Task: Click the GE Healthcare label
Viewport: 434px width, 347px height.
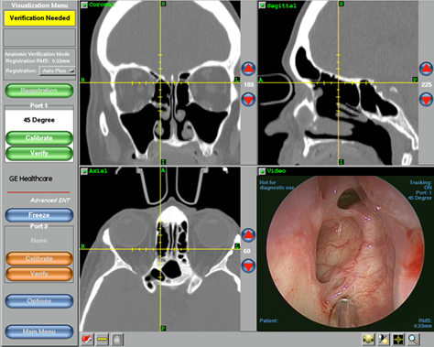Action: point(30,179)
